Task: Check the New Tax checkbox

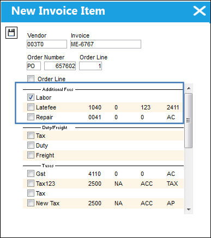Action: [31, 203]
